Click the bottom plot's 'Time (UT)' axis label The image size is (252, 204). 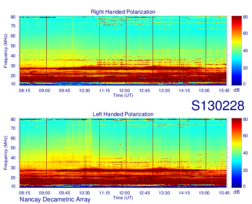[x=123, y=198]
